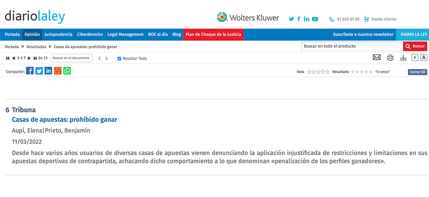Viewport: 429px width, 197px height.
Task: Go to the first result page
Action: 7,58
